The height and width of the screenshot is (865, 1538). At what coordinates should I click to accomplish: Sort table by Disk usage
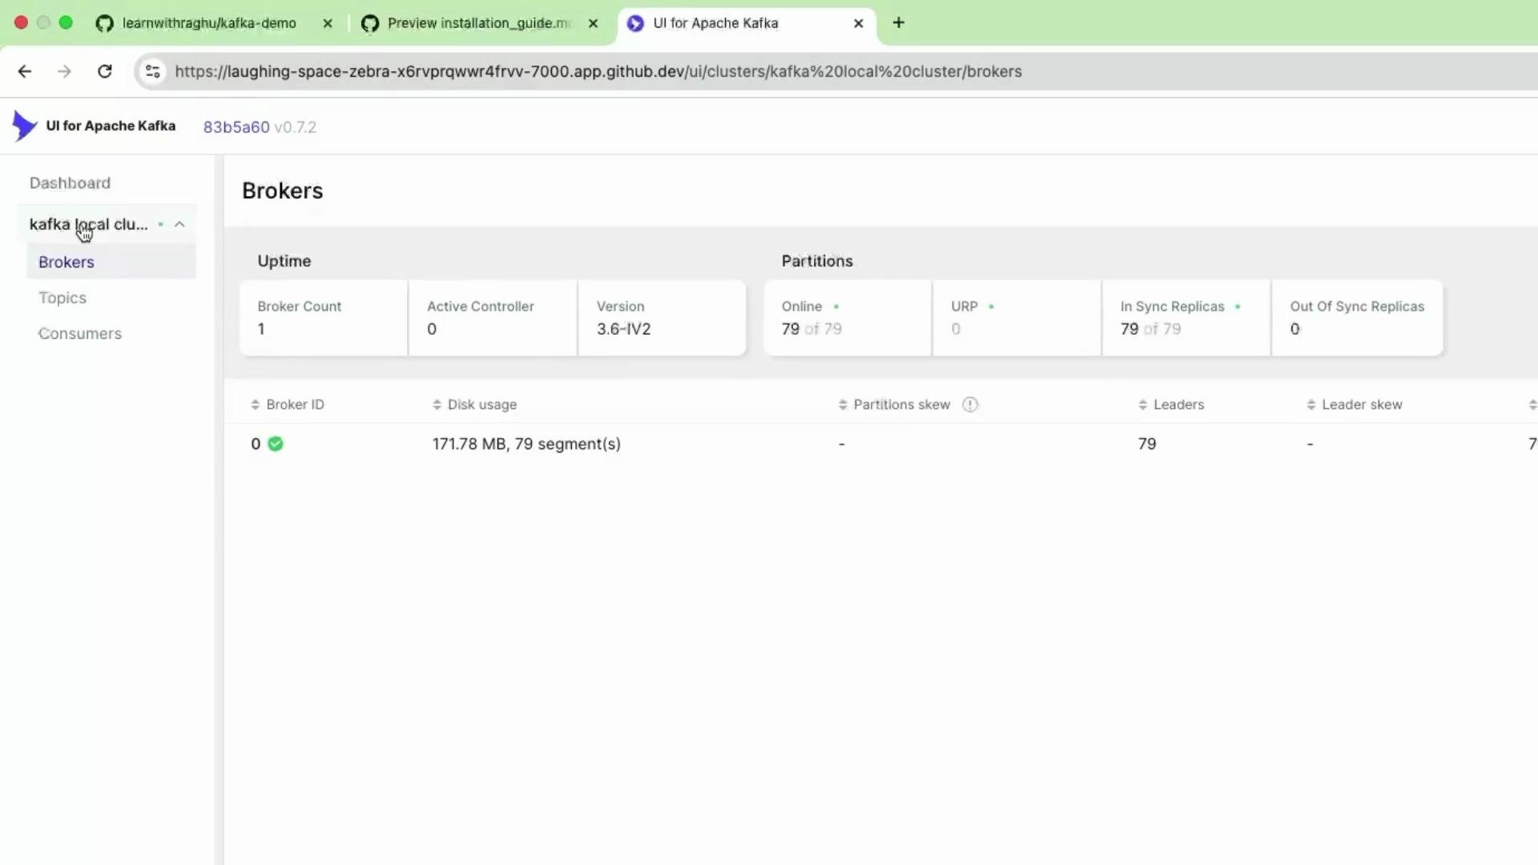474,404
